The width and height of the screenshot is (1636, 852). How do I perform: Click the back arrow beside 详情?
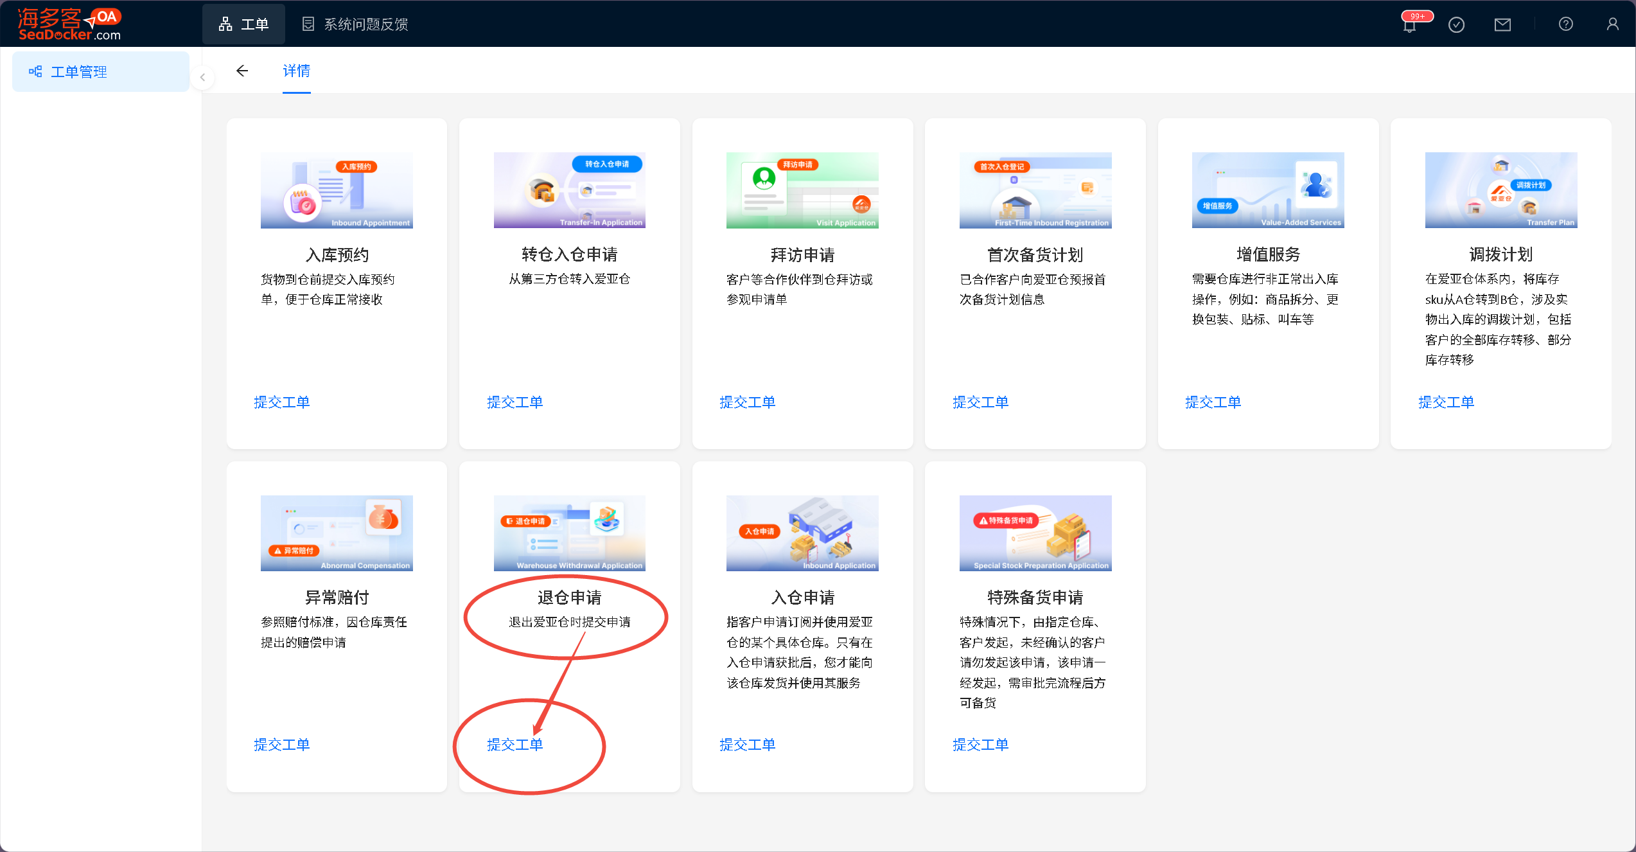(242, 71)
